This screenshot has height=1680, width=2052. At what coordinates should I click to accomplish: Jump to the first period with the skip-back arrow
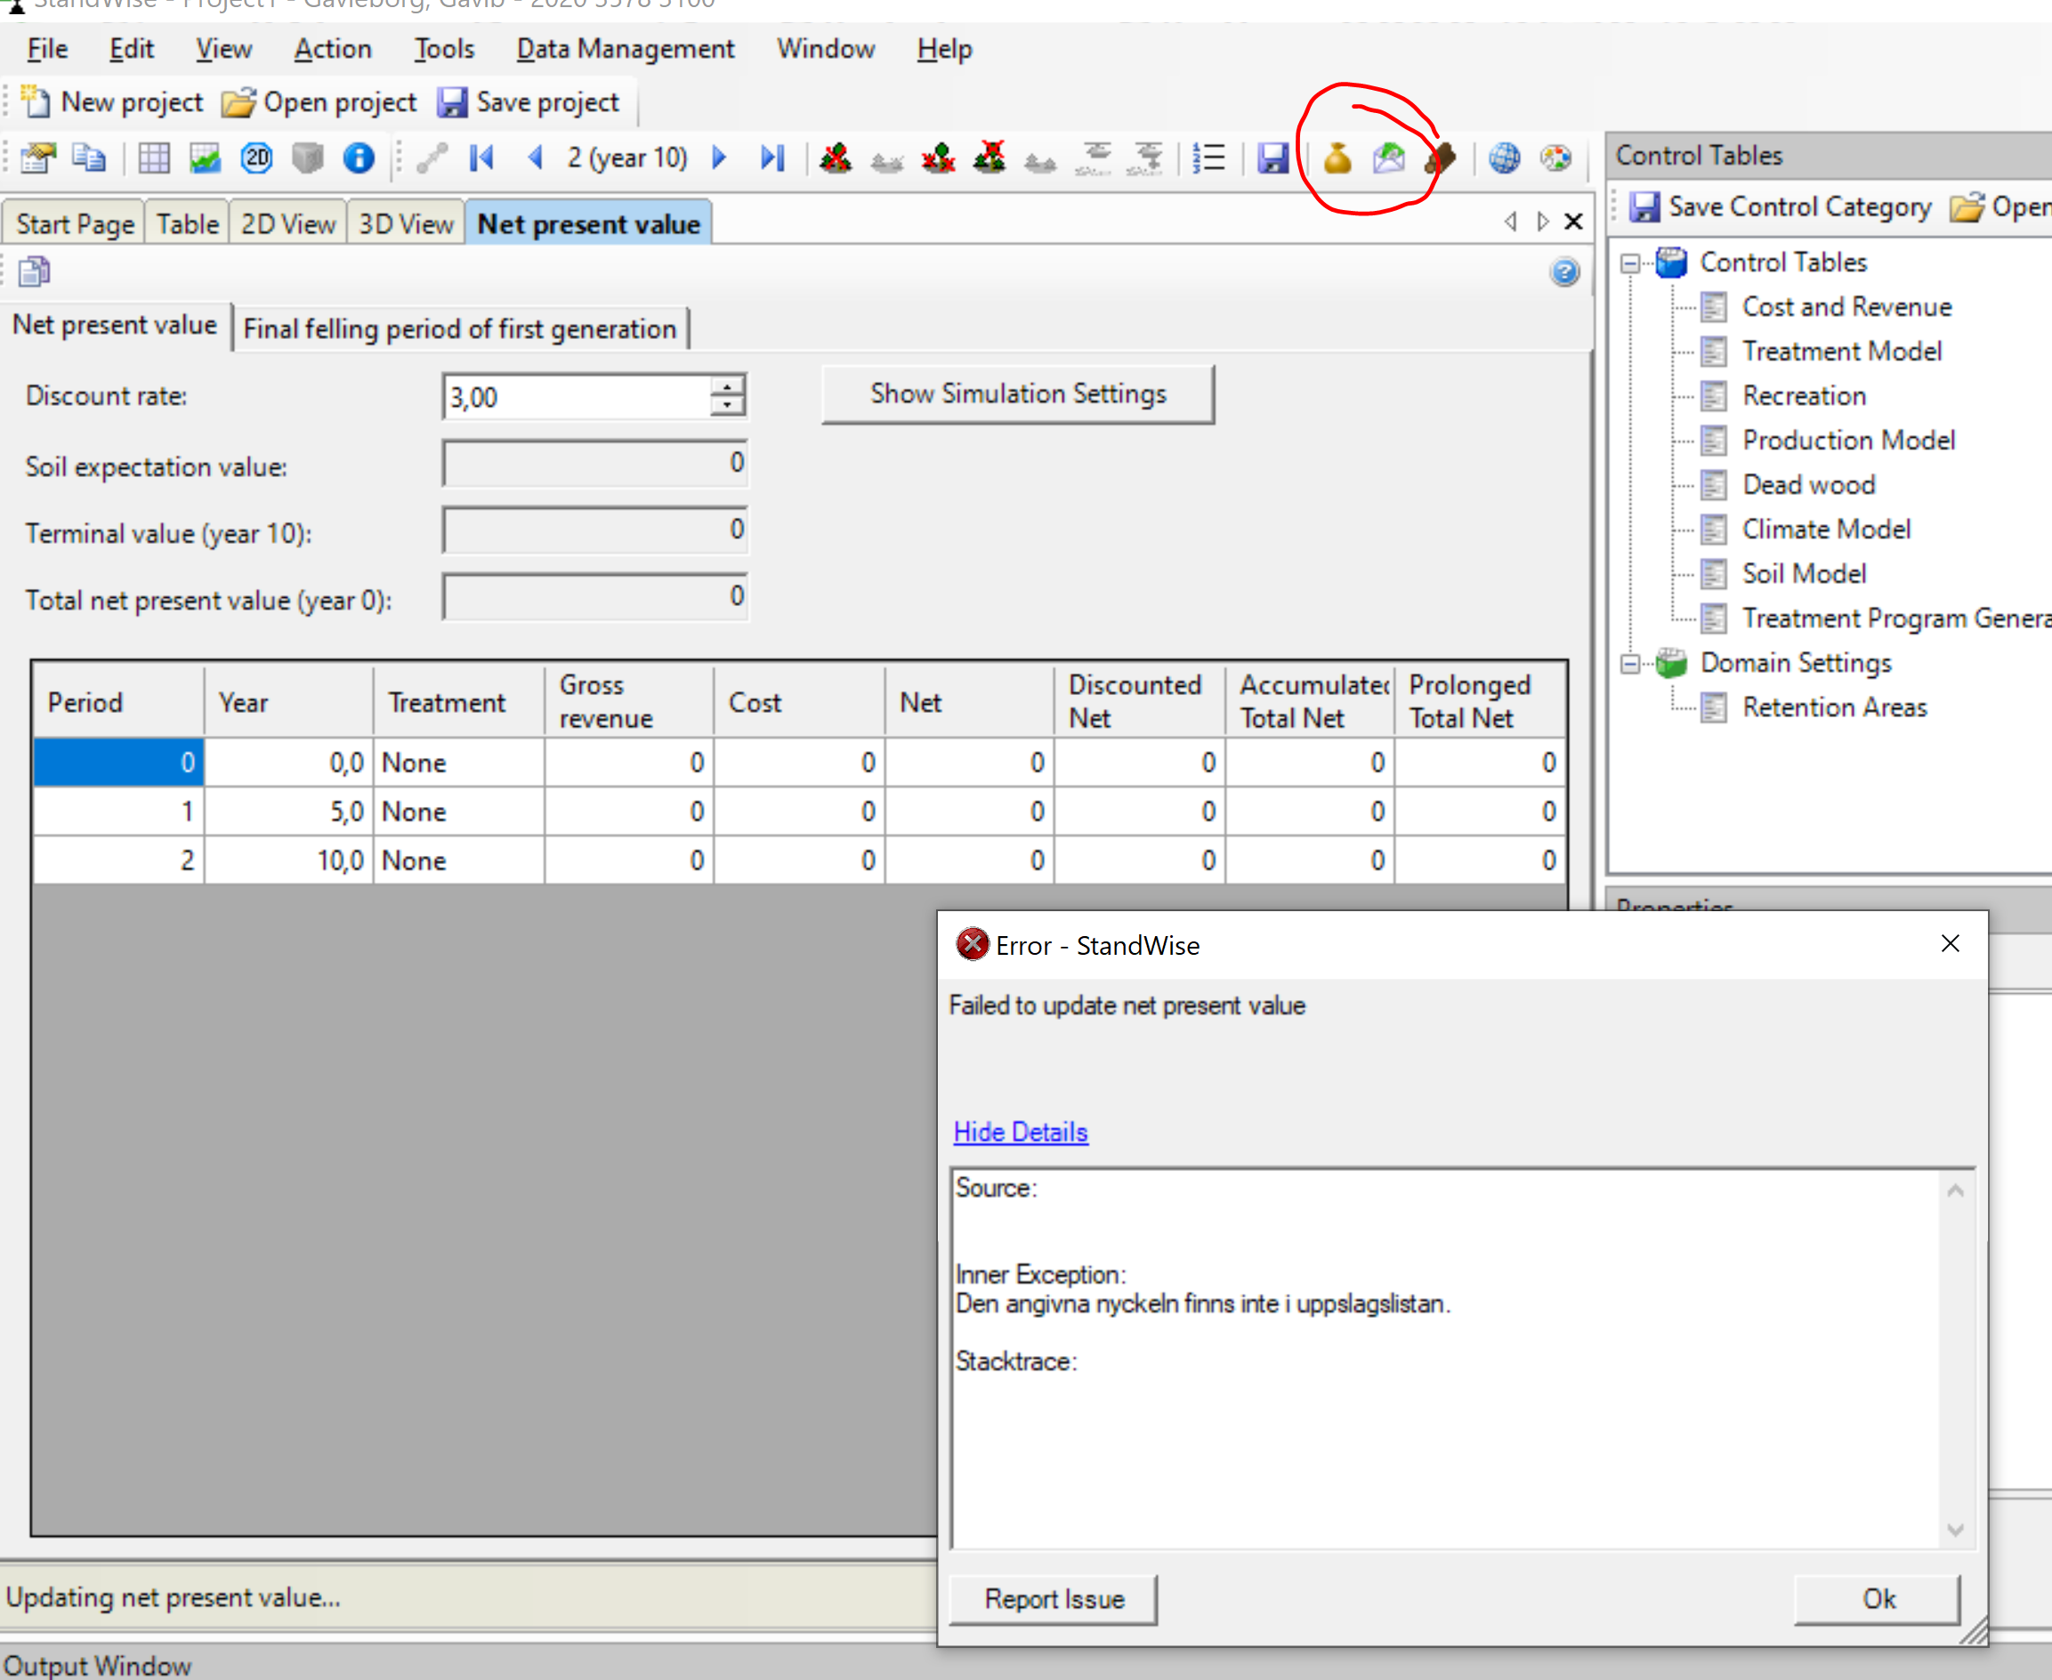[481, 157]
